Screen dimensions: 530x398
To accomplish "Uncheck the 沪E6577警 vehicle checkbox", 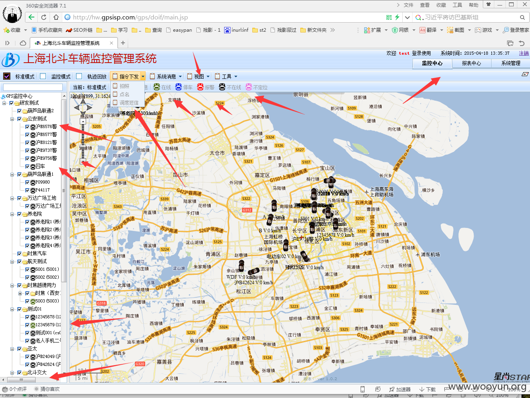I will (x=27, y=135).
